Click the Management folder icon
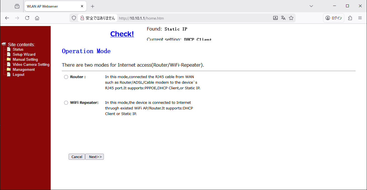Viewport: 367px width, 190px height. (x=9, y=69)
